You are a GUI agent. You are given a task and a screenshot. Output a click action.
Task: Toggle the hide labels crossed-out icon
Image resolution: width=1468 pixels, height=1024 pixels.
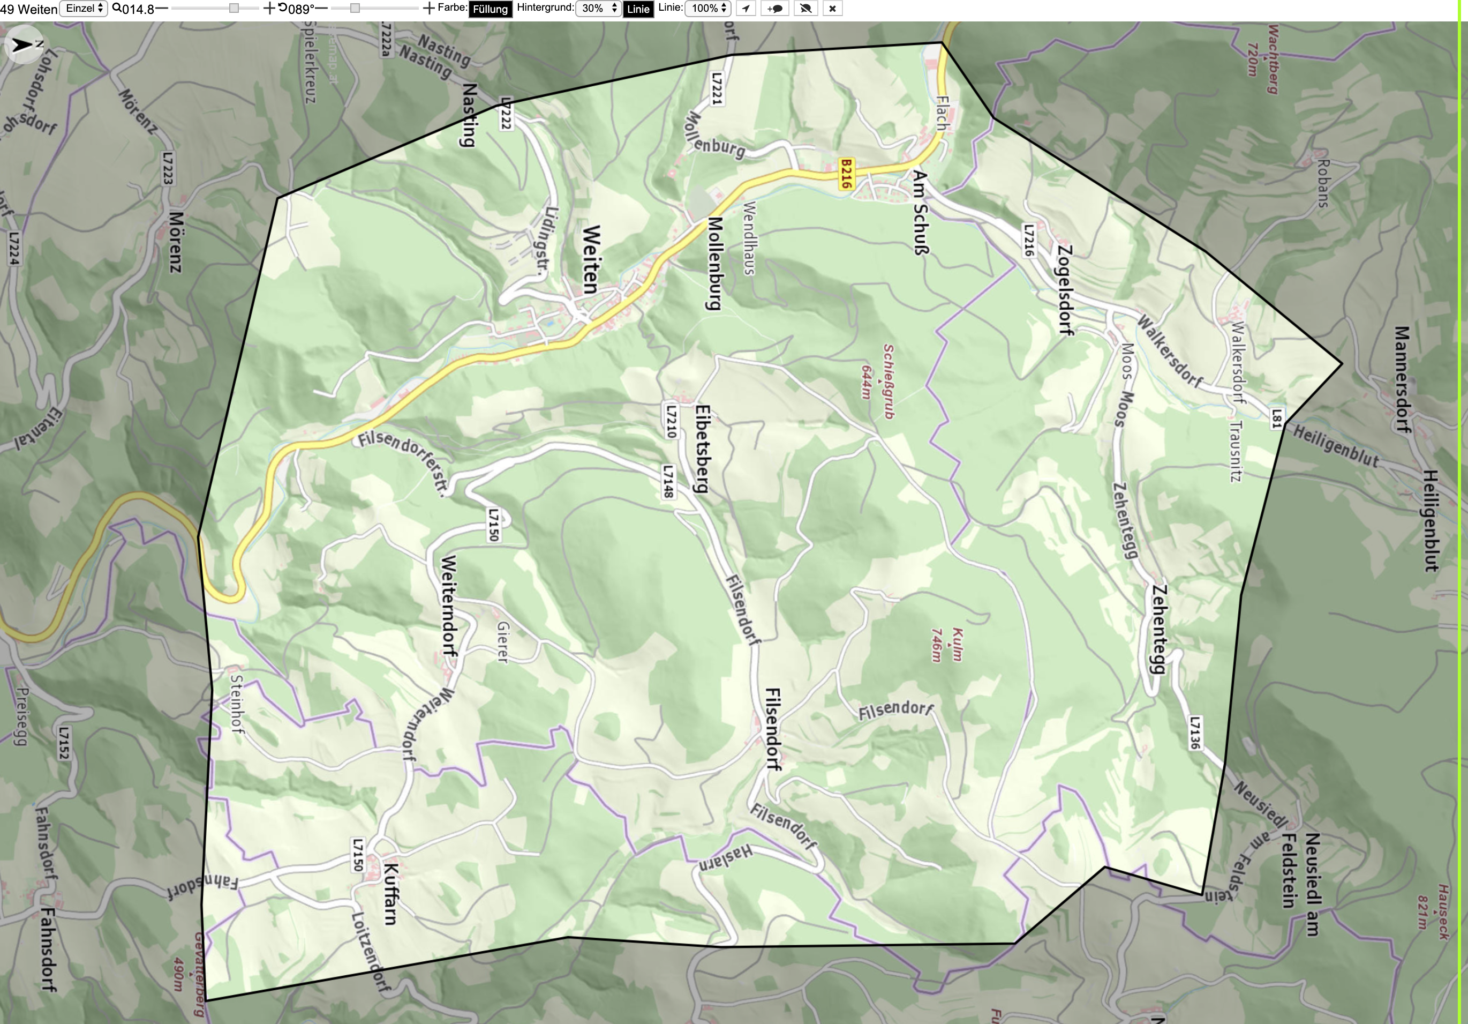click(805, 9)
